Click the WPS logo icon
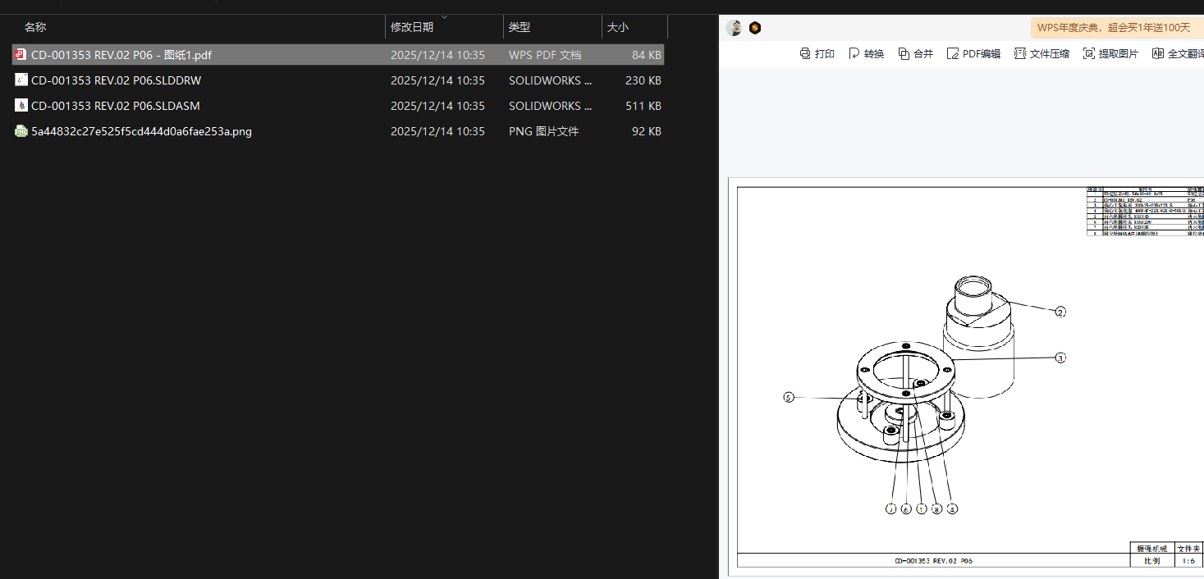Screen dimensions: 1204x579 click(x=754, y=27)
